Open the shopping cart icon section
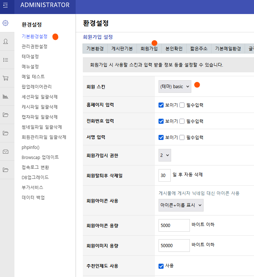This screenshot has height=277, width=254. click(x=5, y=78)
